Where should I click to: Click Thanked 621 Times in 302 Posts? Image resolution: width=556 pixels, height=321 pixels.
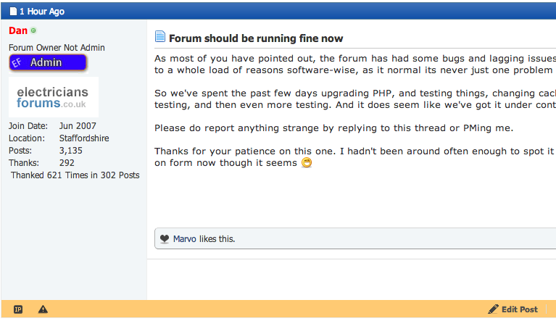click(x=75, y=175)
